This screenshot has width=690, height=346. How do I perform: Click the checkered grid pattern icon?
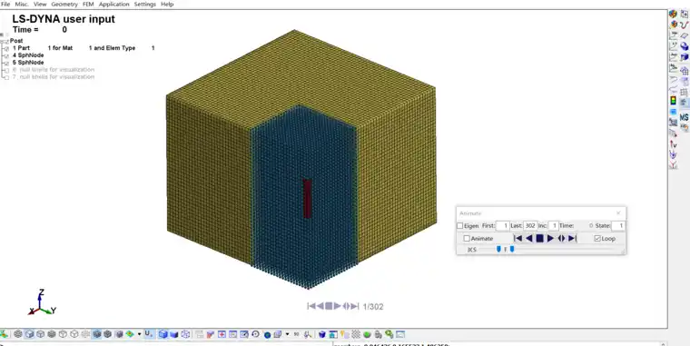point(356,334)
